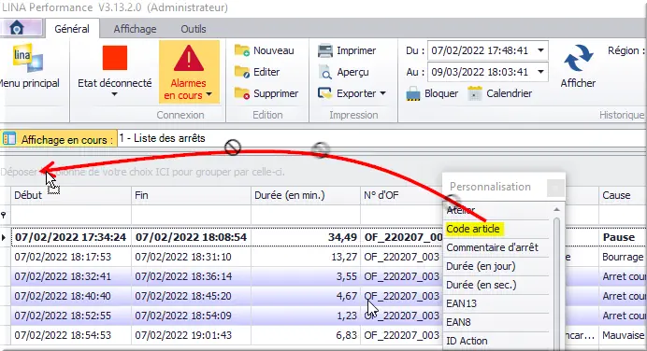Click the Exporter icon

click(x=325, y=93)
